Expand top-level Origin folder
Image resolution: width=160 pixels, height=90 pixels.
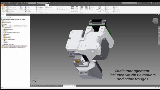pyautogui.click(x=1, y=24)
